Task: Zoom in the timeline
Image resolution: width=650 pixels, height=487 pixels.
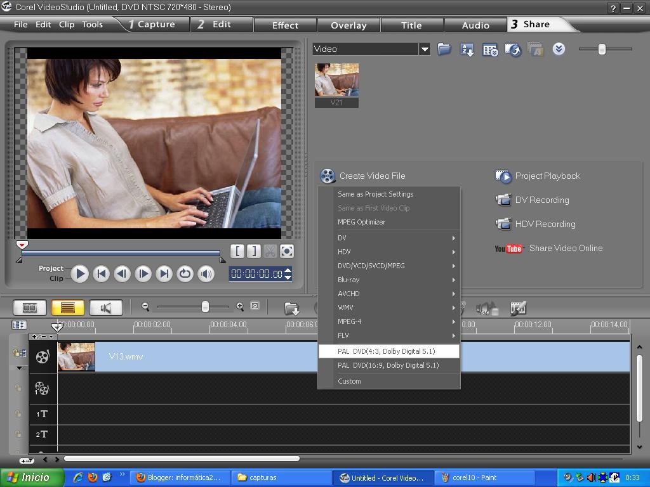Action: click(239, 306)
